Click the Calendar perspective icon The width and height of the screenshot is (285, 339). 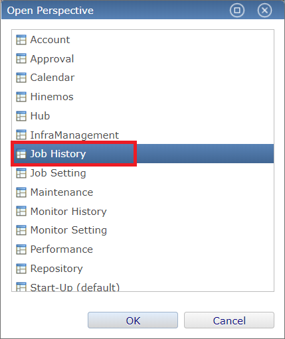pyautogui.click(x=21, y=78)
